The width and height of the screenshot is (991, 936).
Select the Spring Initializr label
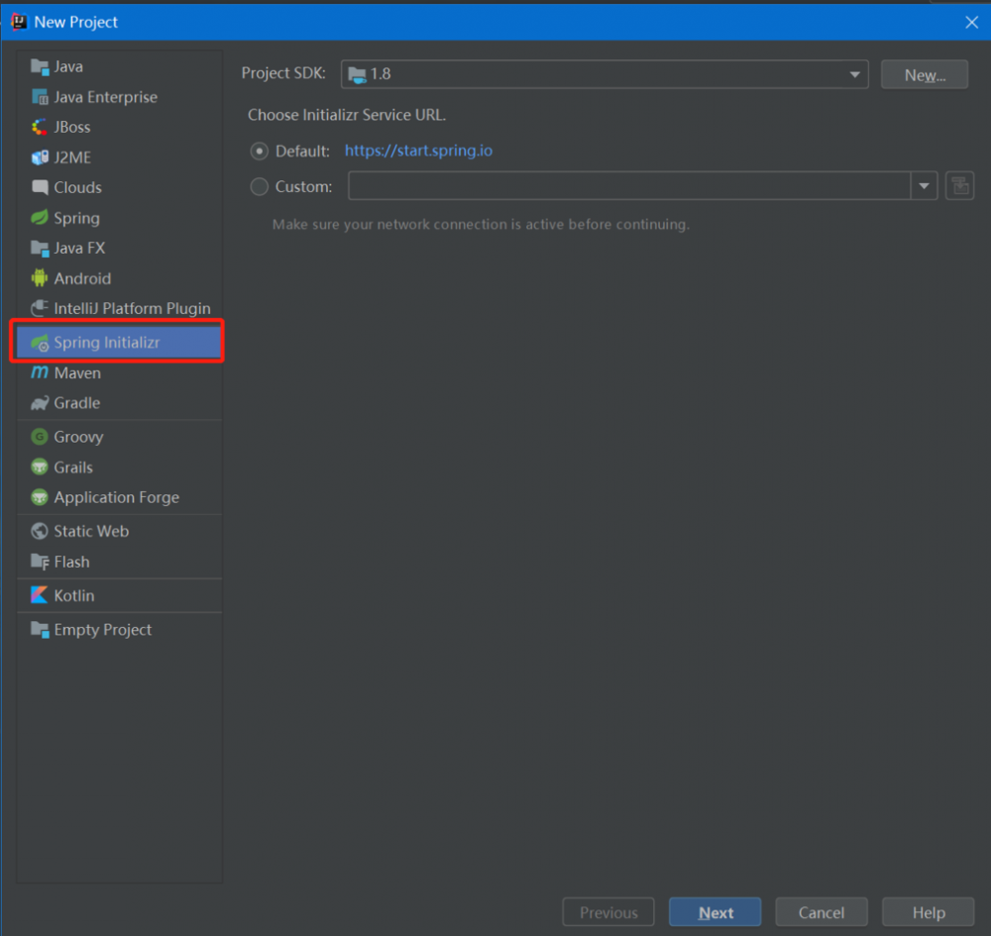coord(107,343)
